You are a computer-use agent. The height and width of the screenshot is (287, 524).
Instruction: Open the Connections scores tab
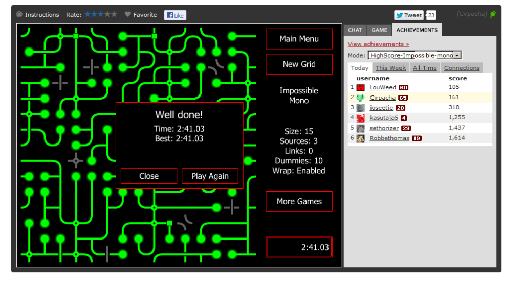point(462,68)
